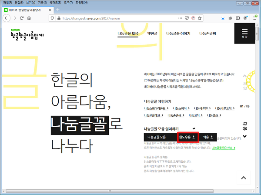Viewport: 261px width, 195px height.
Task: Open the 나눔스퀘어 link
Action: click(181, 108)
